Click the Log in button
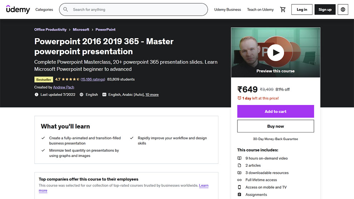Viewport: 354px width, 199px height. pos(302,10)
